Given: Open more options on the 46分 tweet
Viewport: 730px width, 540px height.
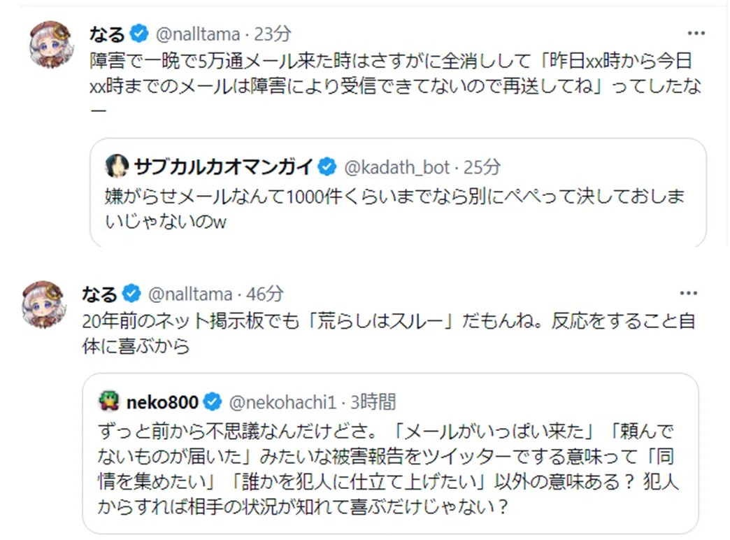Looking at the screenshot, I should (688, 293).
